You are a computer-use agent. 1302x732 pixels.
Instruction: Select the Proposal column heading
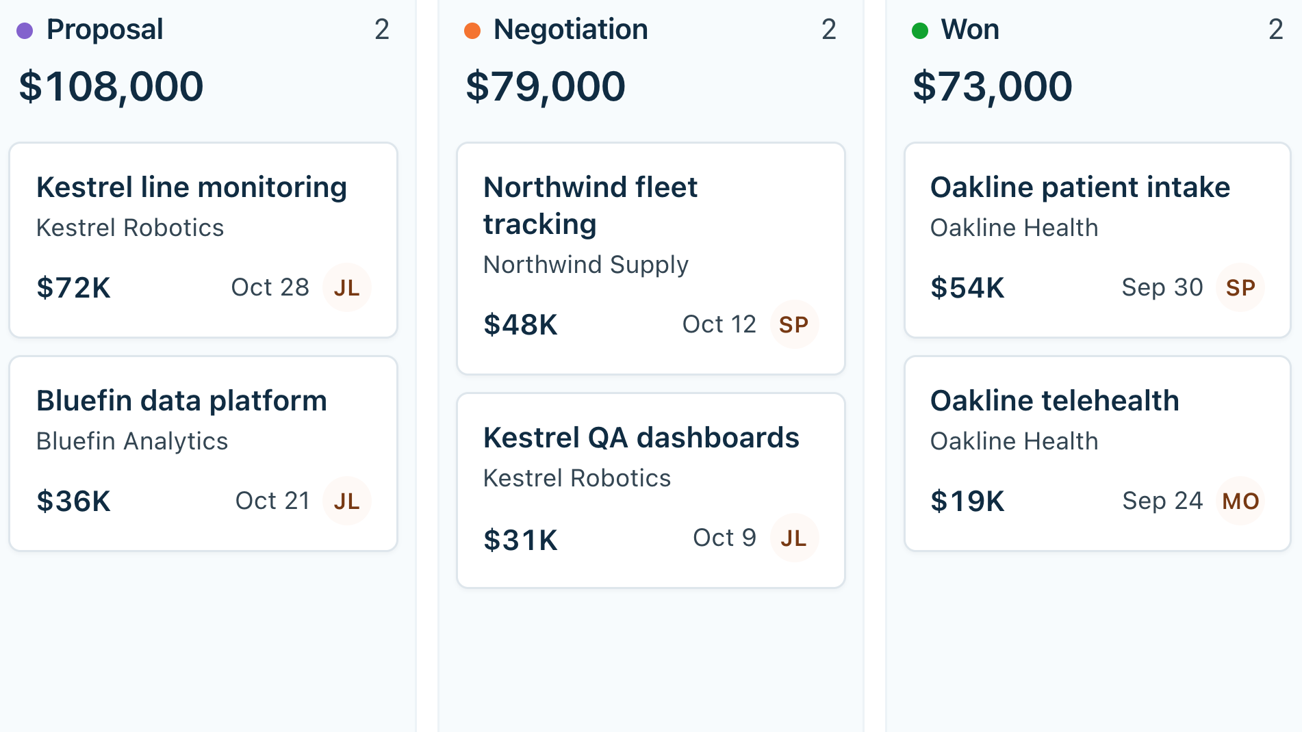[x=105, y=29]
